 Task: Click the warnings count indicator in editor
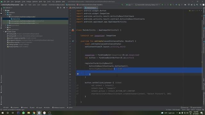[190, 11]
